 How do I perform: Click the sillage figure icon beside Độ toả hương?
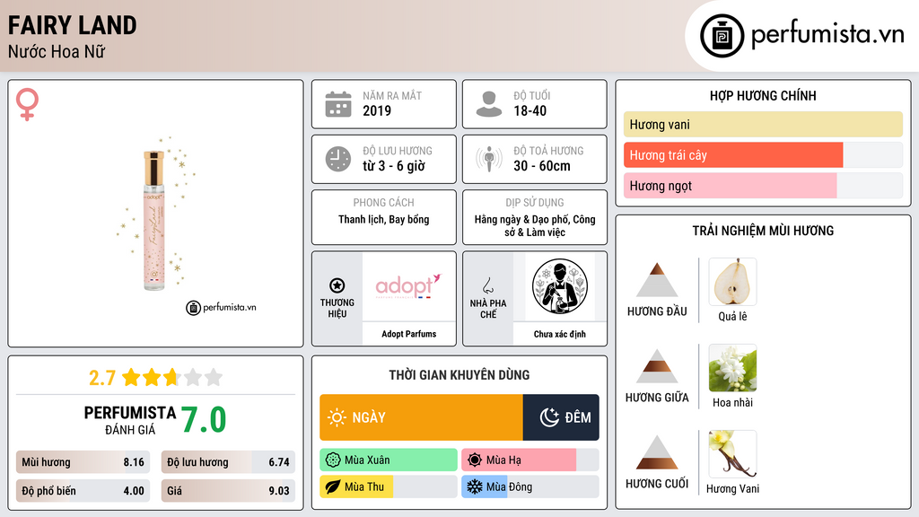pyautogui.click(x=489, y=159)
